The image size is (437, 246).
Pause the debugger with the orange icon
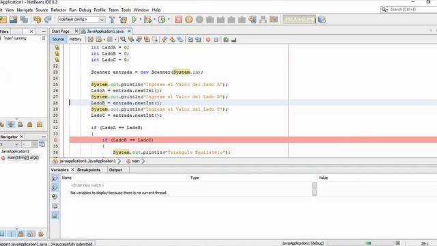tap(188, 20)
